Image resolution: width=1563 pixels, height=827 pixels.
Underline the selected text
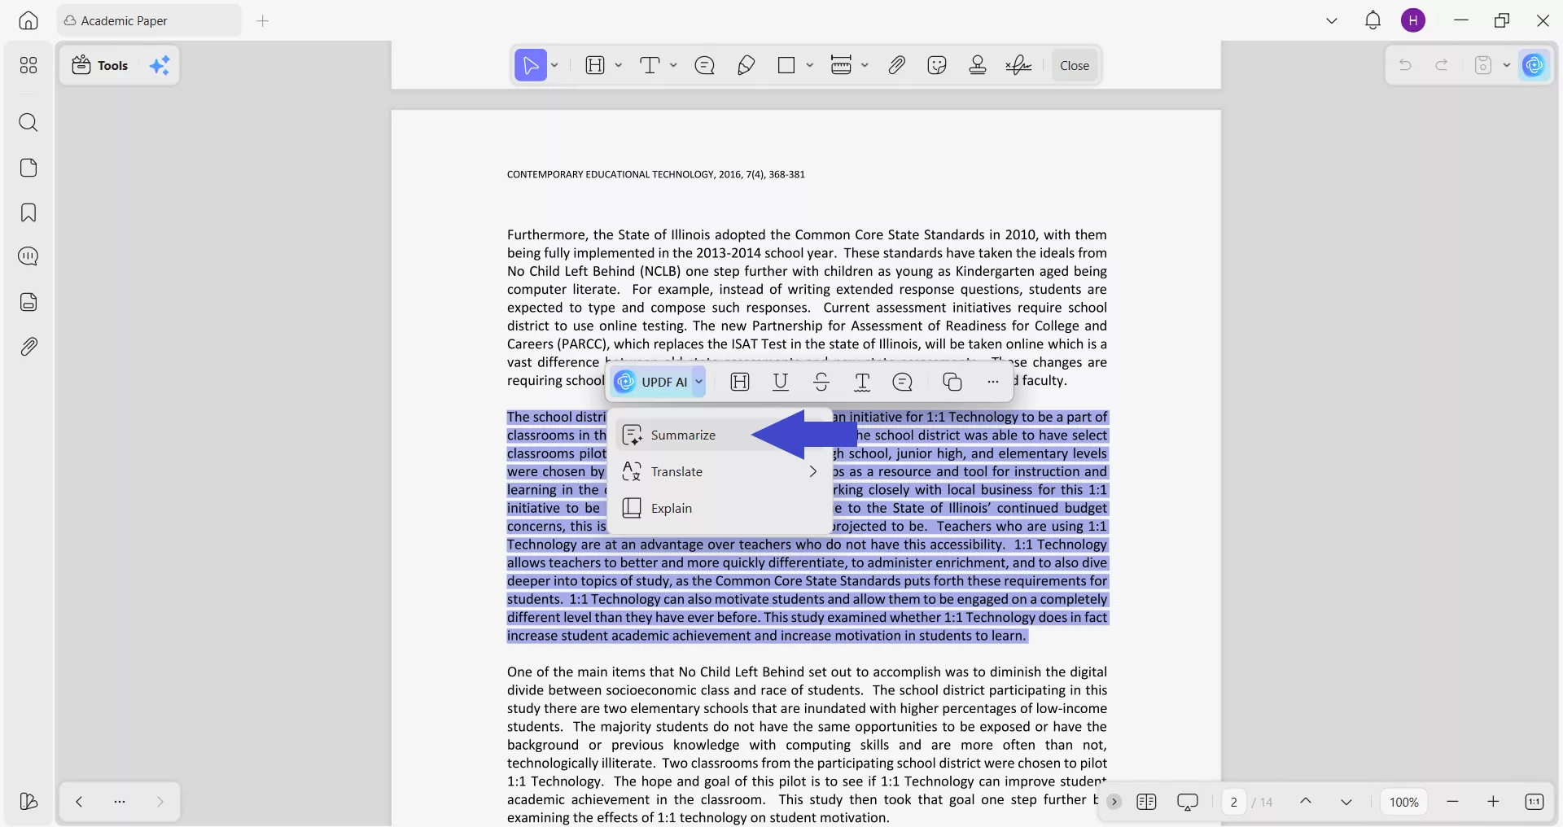coord(781,382)
